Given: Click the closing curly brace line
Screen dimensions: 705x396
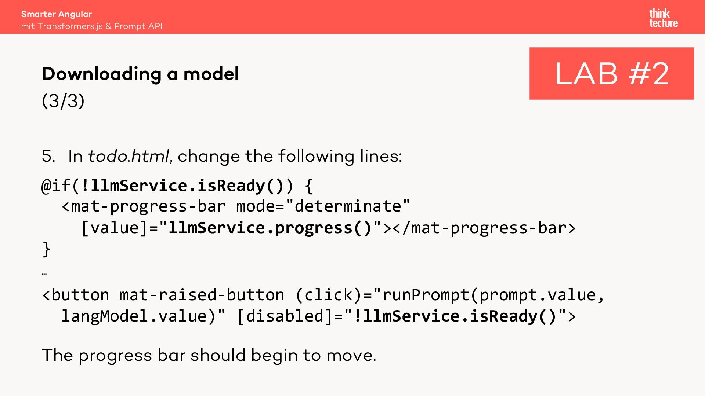Looking at the screenshot, I should 46,249.
